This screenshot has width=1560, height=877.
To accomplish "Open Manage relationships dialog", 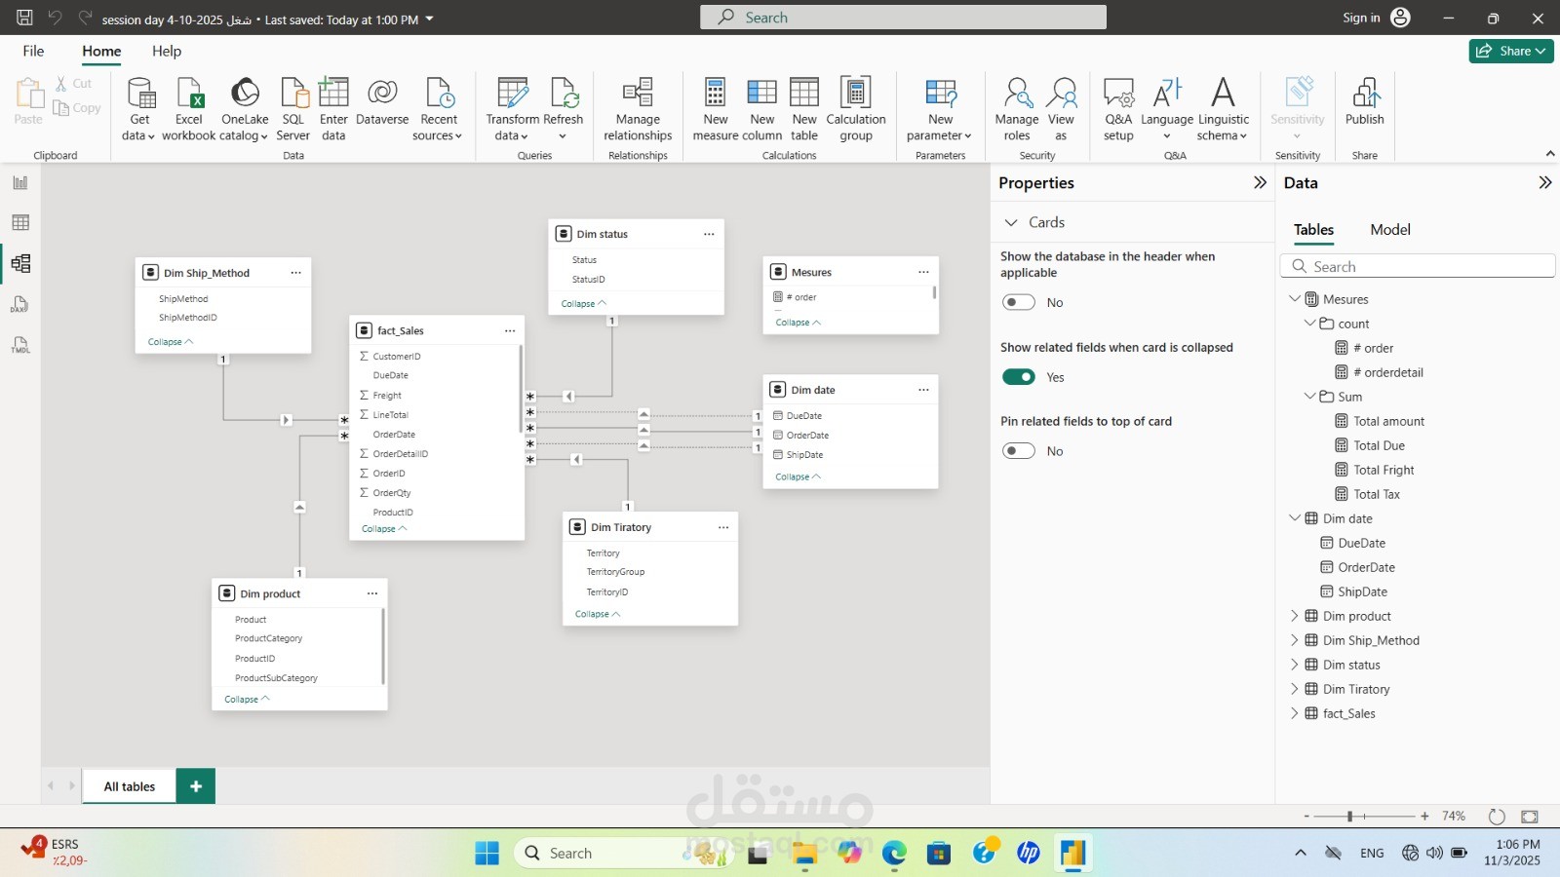I will click(638, 109).
